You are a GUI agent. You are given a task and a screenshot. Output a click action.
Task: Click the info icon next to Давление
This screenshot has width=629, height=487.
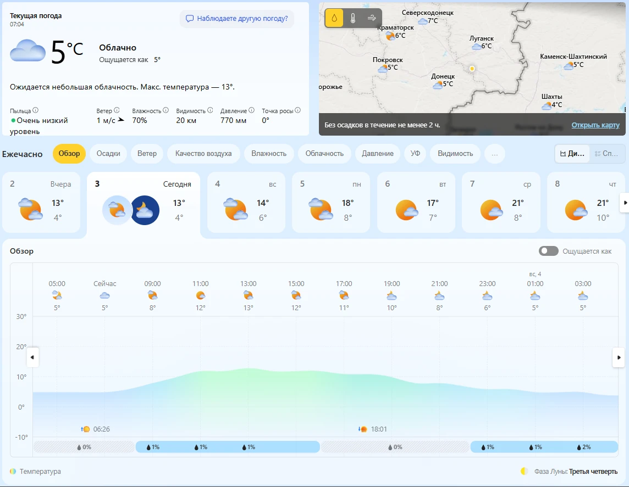coord(251,110)
